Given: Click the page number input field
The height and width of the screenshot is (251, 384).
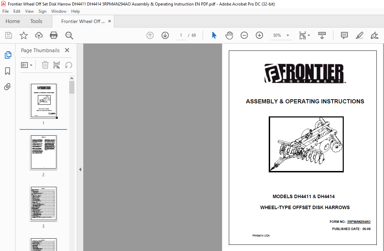Looking at the screenshot, I should point(181,35).
